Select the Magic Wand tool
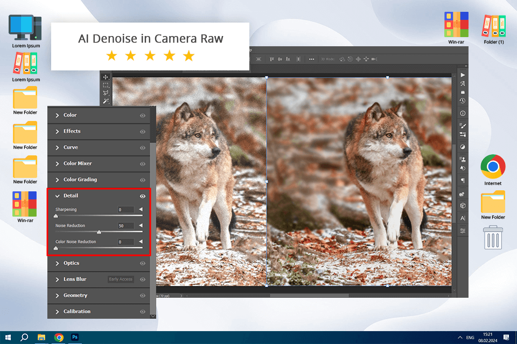The image size is (517, 344). (106, 101)
